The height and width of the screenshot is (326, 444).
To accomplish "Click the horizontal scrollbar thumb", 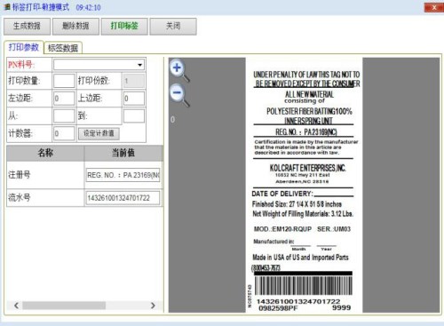I will click(x=64, y=306).
